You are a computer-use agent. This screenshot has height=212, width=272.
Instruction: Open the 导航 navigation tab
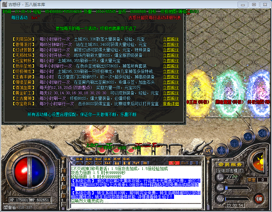[x=126, y=159]
